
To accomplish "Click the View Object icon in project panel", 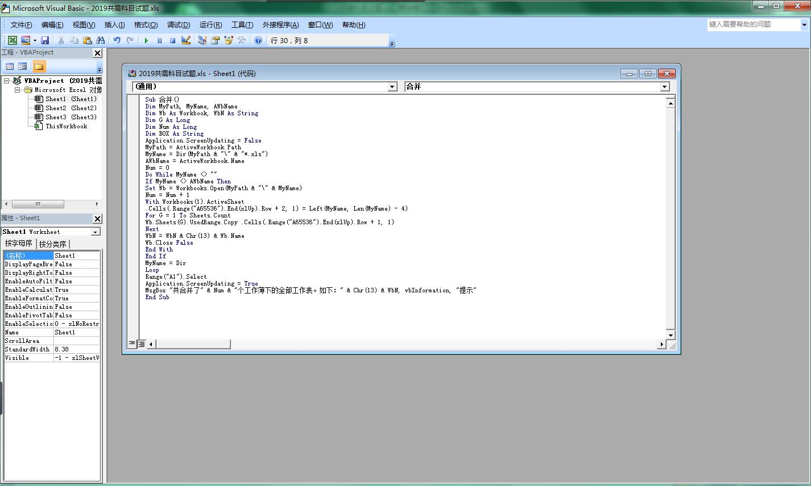I will click(x=23, y=66).
